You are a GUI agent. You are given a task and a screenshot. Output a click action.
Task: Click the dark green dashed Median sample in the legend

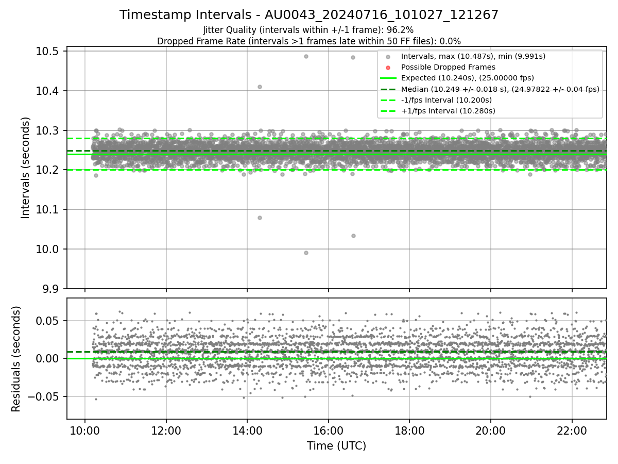tap(388, 89)
